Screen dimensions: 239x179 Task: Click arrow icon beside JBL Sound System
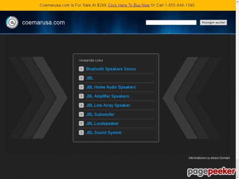point(81,132)
